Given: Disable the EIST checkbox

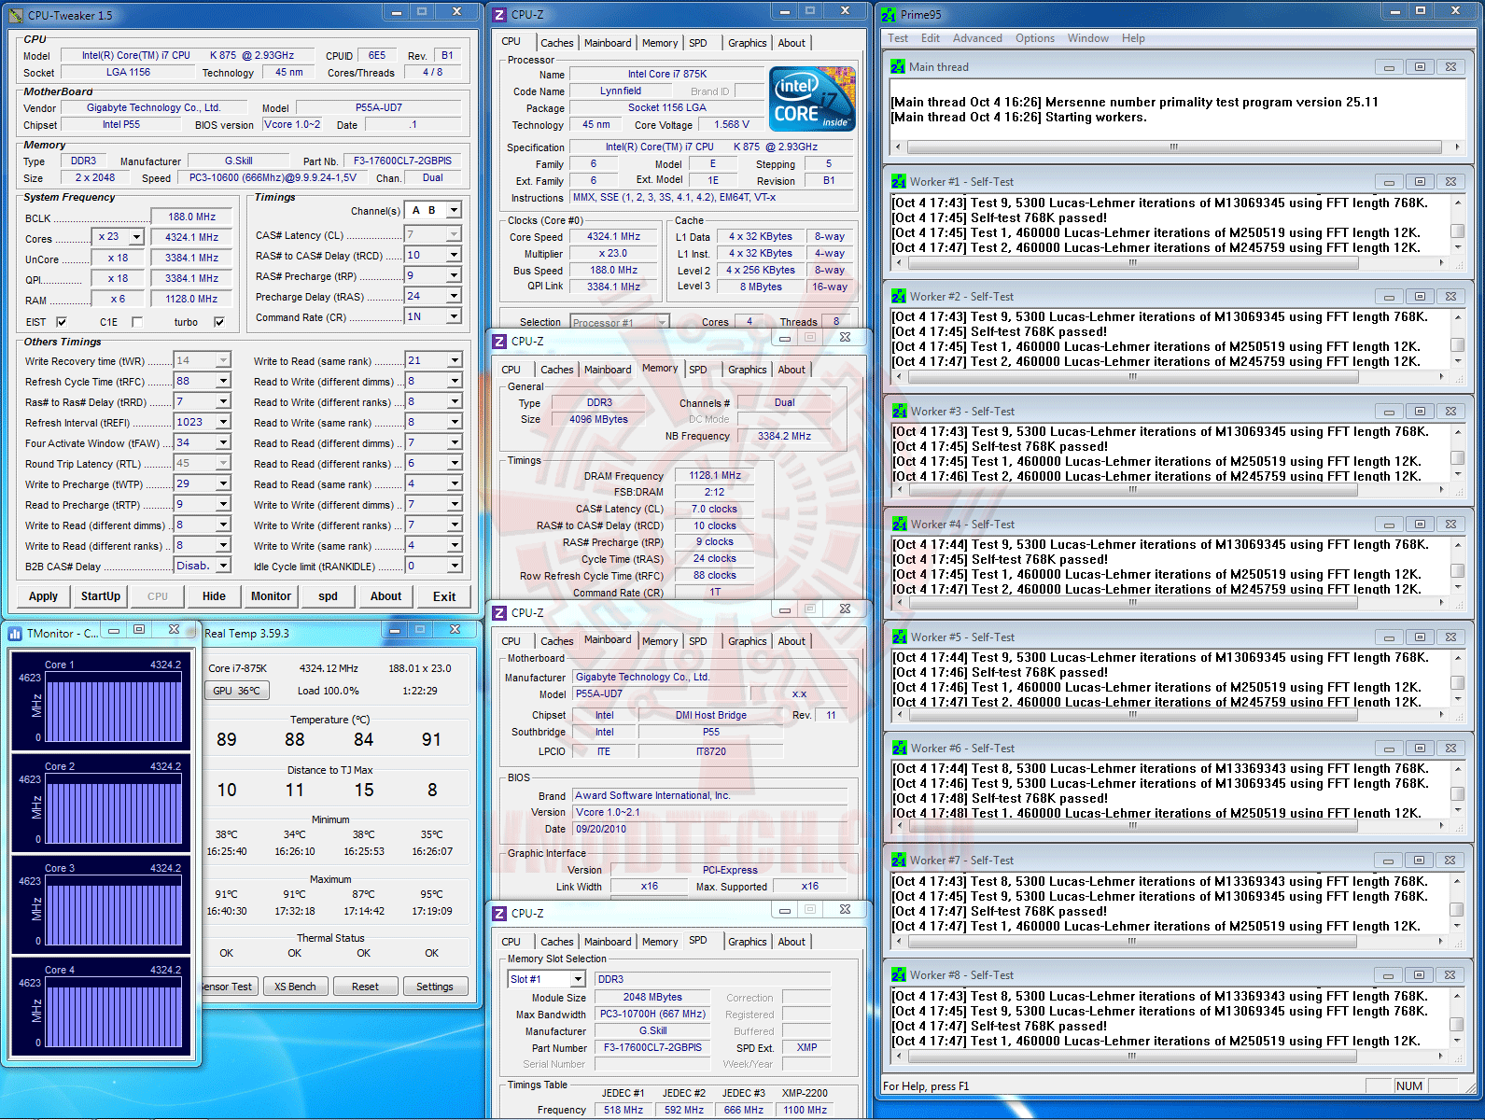Looking at the screenshot, I should [x=62, y=322].
